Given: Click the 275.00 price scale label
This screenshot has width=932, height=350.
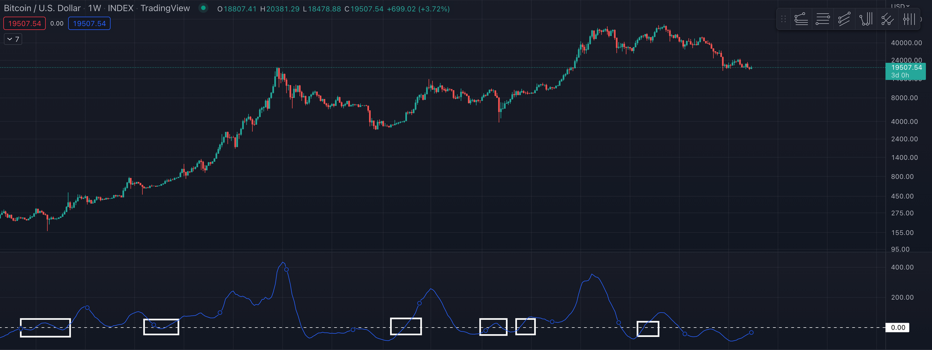Looking at the screenshot, I should [903, 213].
